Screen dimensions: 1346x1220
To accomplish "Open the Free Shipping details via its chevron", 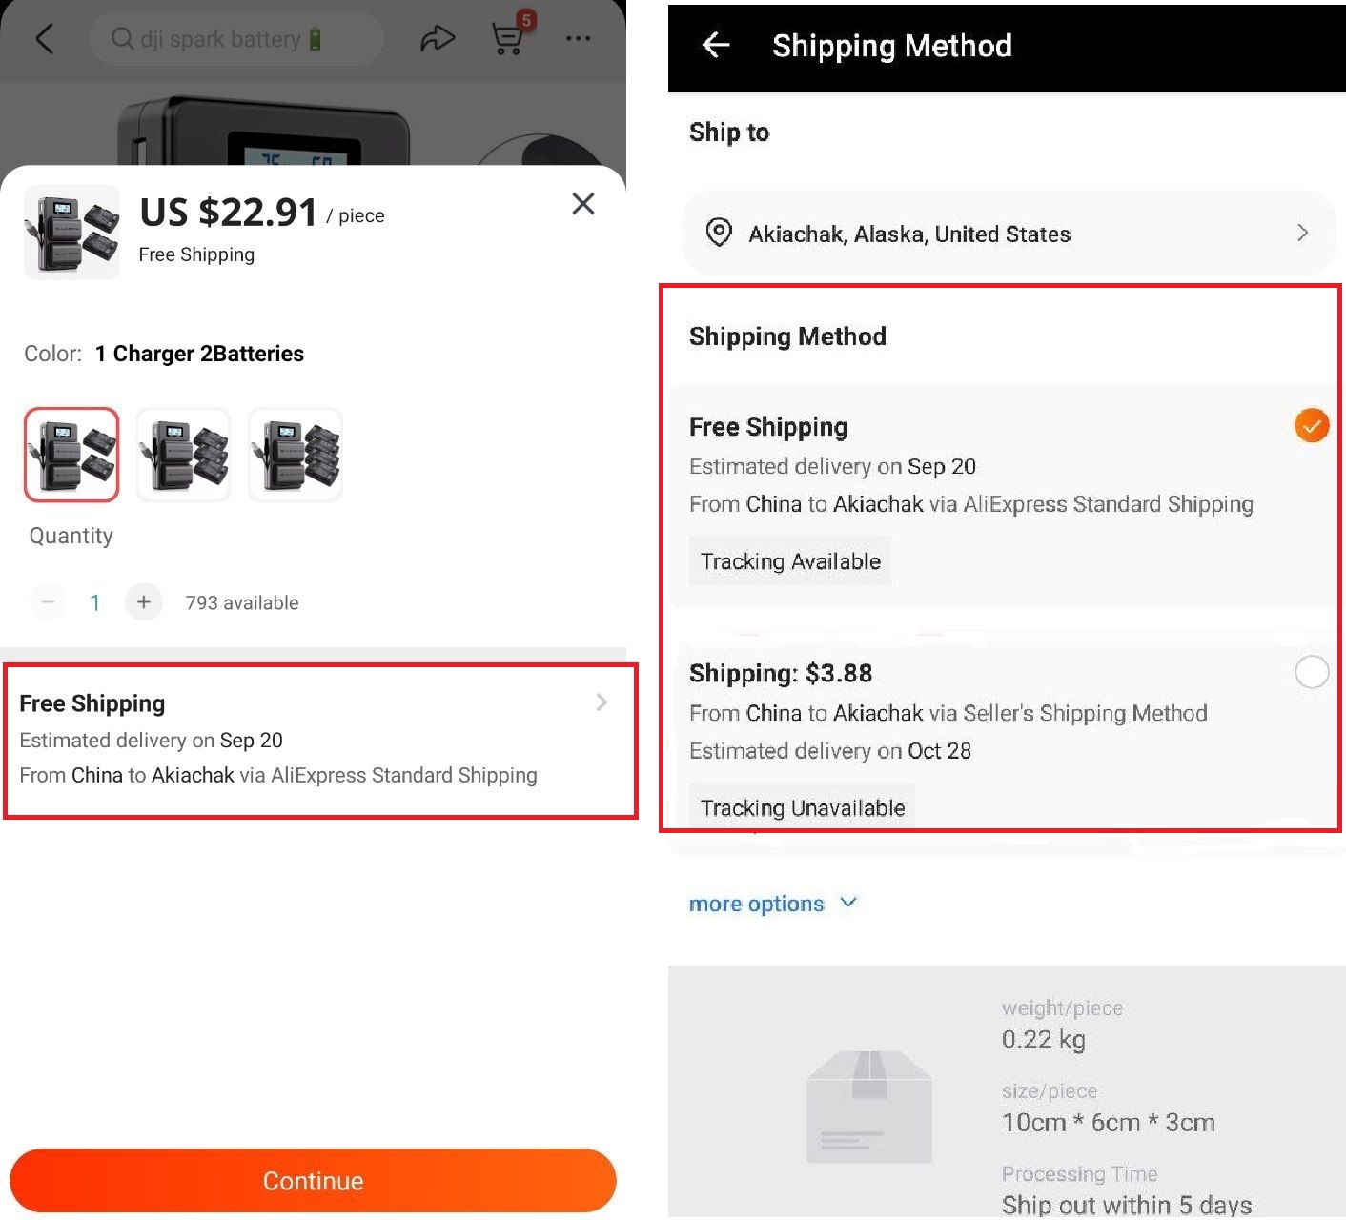I will click(602, 702).
